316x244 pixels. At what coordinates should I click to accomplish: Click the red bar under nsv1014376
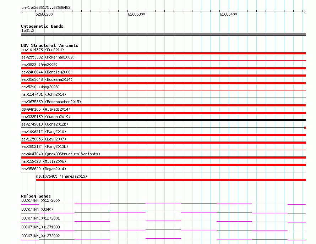tap(163, 53)
